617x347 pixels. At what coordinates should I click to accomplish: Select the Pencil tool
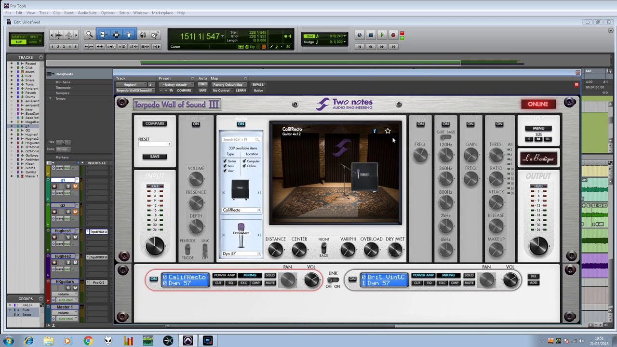pyautogui.click(x=155, y=35)
